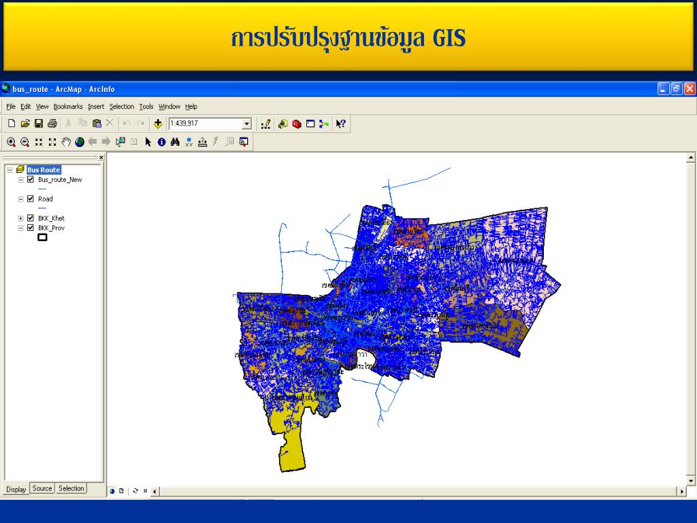Switch to the Selection tab
The height and width of the screenshot is (523, 697).
click(71, 488)
